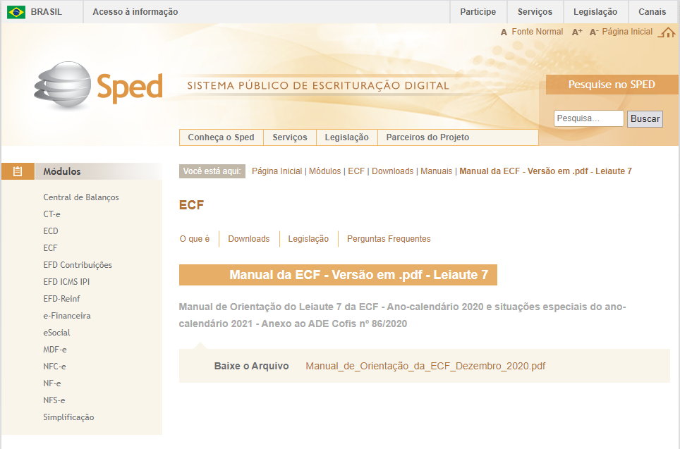This screenshot has width=680, height=449.
Task: Open Central de Balanços module
Action: click(81, 197)
